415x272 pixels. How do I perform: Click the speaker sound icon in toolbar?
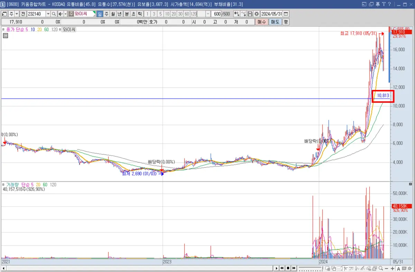pos(61,14)
